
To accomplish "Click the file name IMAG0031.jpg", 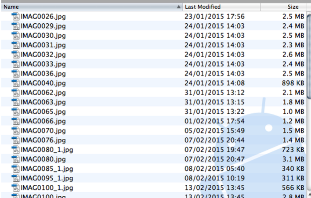I will pyautogui.click(x=43, y=45).
